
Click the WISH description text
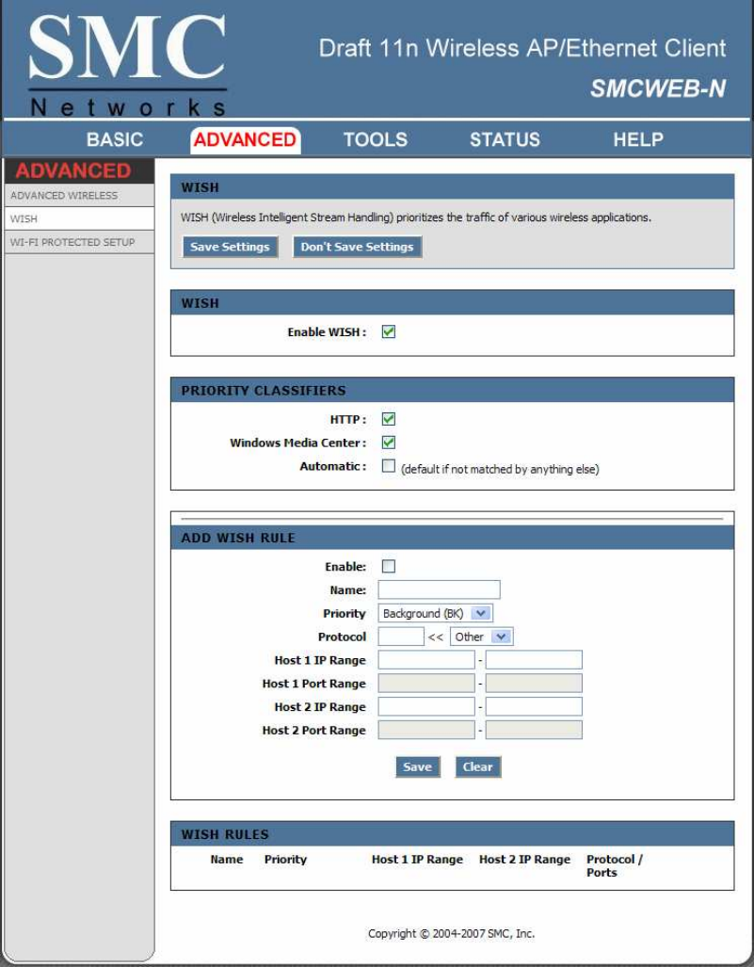[416, 218]
